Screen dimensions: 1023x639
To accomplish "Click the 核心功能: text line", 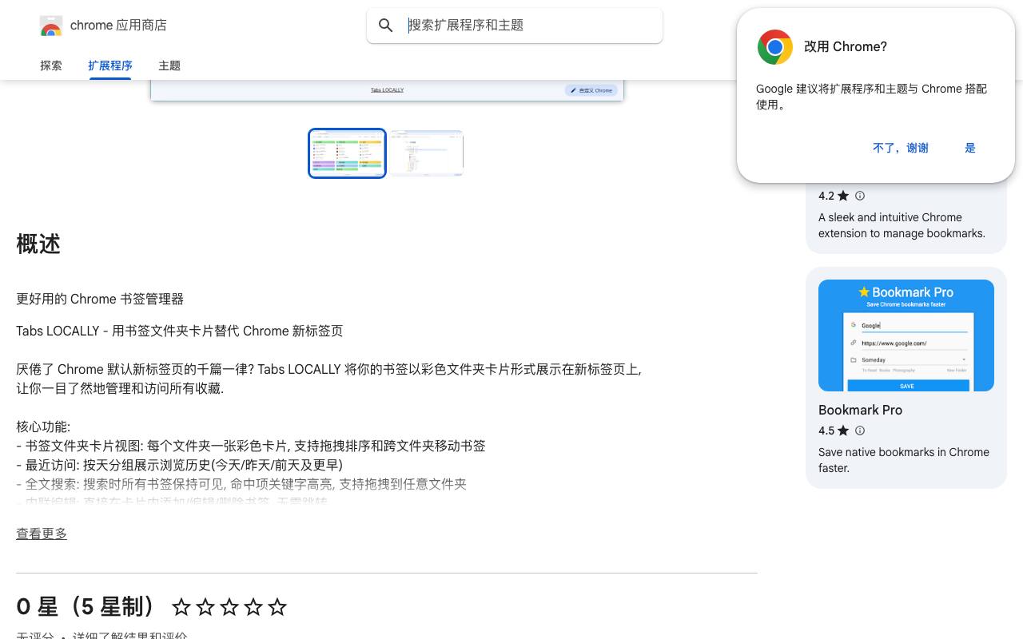I will [x=43, y=427].
